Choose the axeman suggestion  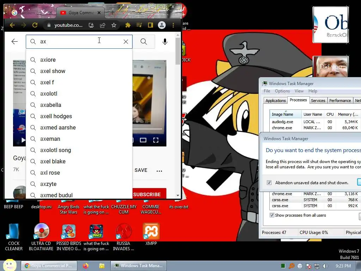79,139
